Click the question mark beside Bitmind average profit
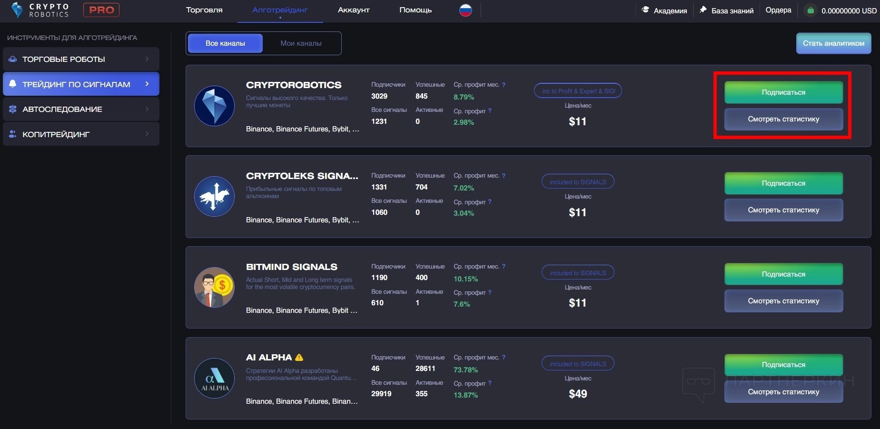 coord(490,292)
